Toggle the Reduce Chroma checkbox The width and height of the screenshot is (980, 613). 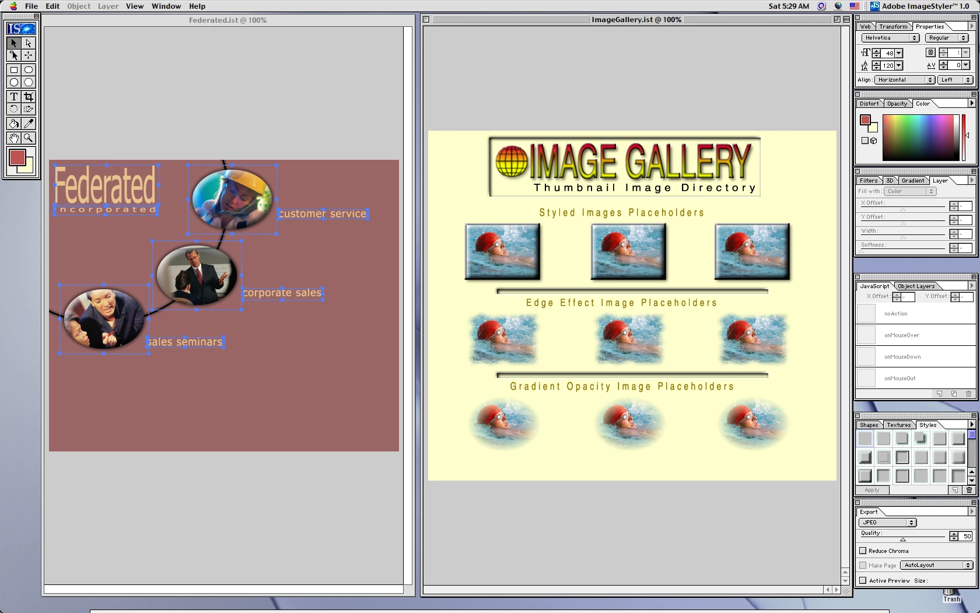pyautogui.click(x=863, y=551)
